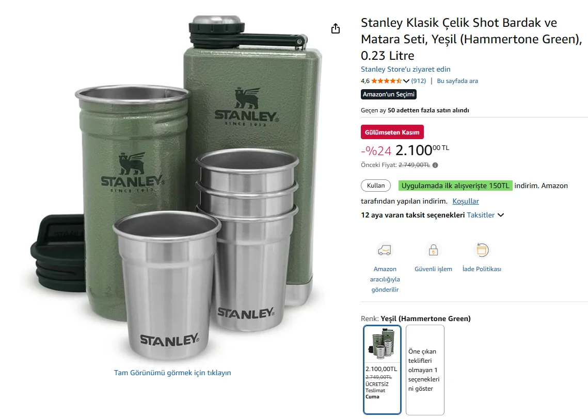
Task: Click the İade Politikası label
Action: (x=482, y=269)
